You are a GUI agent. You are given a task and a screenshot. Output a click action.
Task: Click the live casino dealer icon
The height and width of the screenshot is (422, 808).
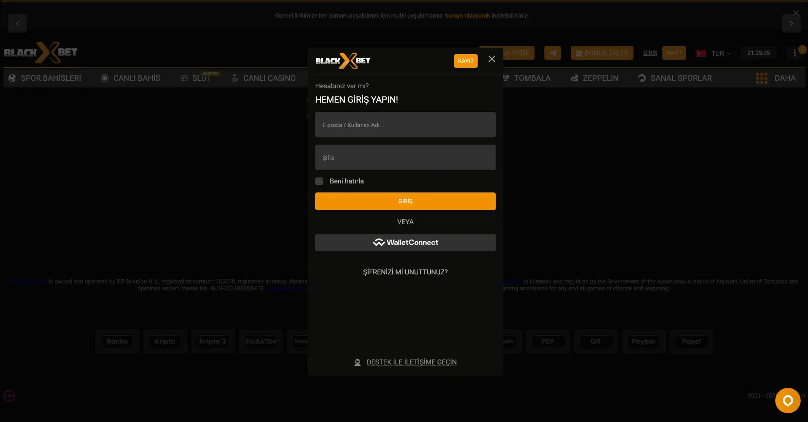[x=235, y=78]
